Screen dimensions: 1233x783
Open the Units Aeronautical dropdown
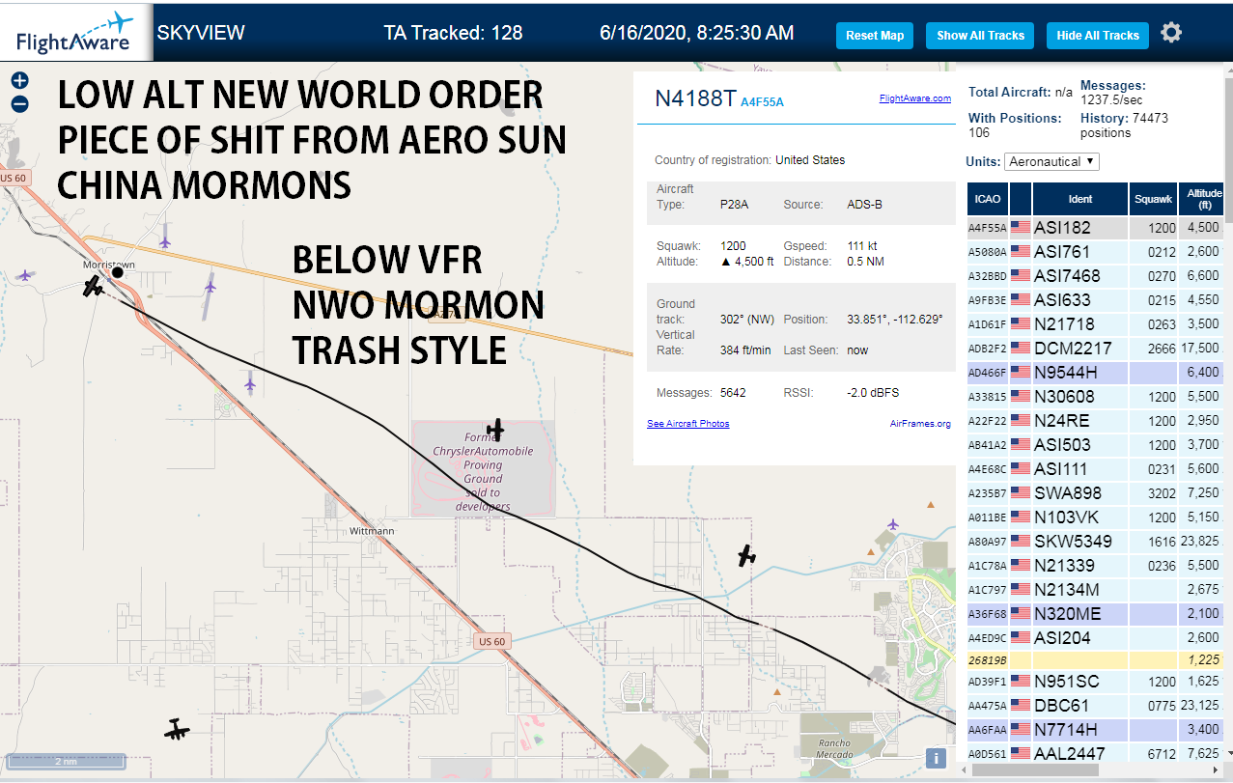click(x=1051, y=161)
